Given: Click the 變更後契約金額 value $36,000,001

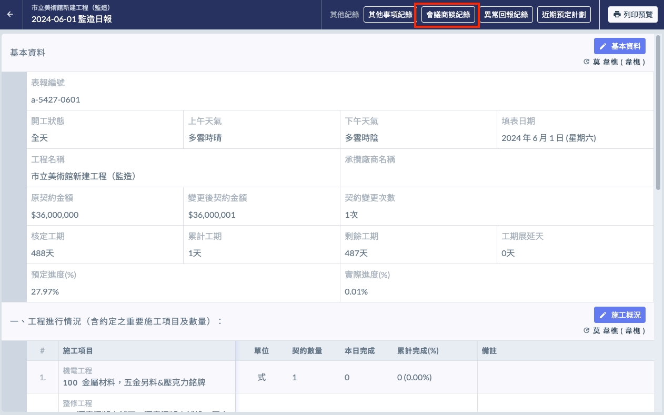Looking at the screenshot, I should click(x=212, y=215).
